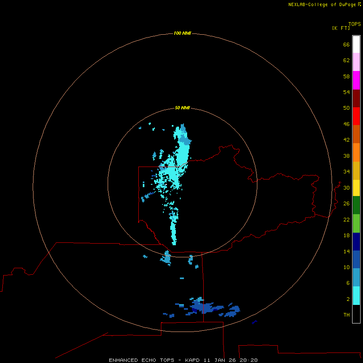Click the TOPS legend heading
Viewport: 363px width, 363px height.
(x=355, y=24)
